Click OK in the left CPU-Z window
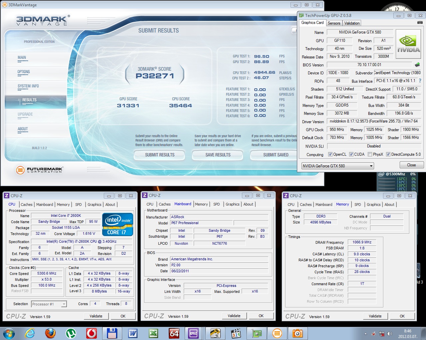Image resolution: width=426 pixels, height=340 pixels. [123, 316]
